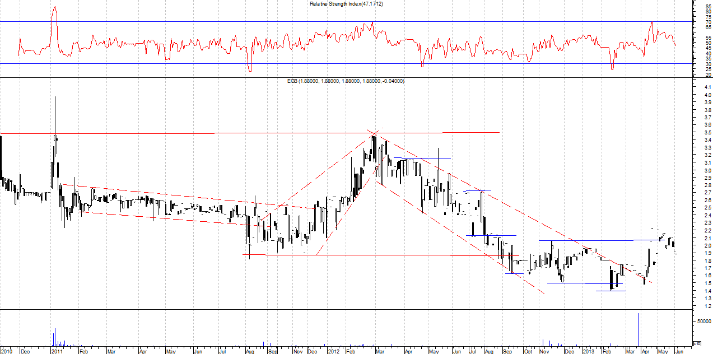Select the red horizontal resistance line at 3.5
The image size is (713, 354).
pos(140,133)
